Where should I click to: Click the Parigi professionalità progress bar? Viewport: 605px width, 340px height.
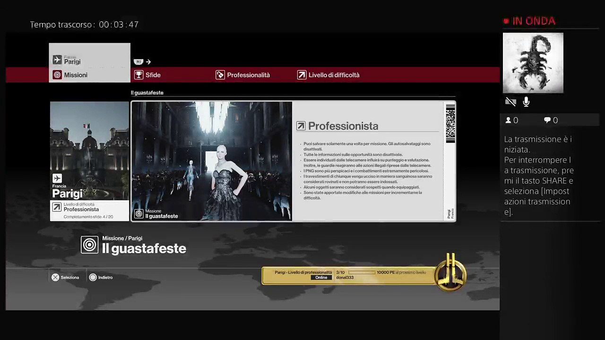click(362, 272)
